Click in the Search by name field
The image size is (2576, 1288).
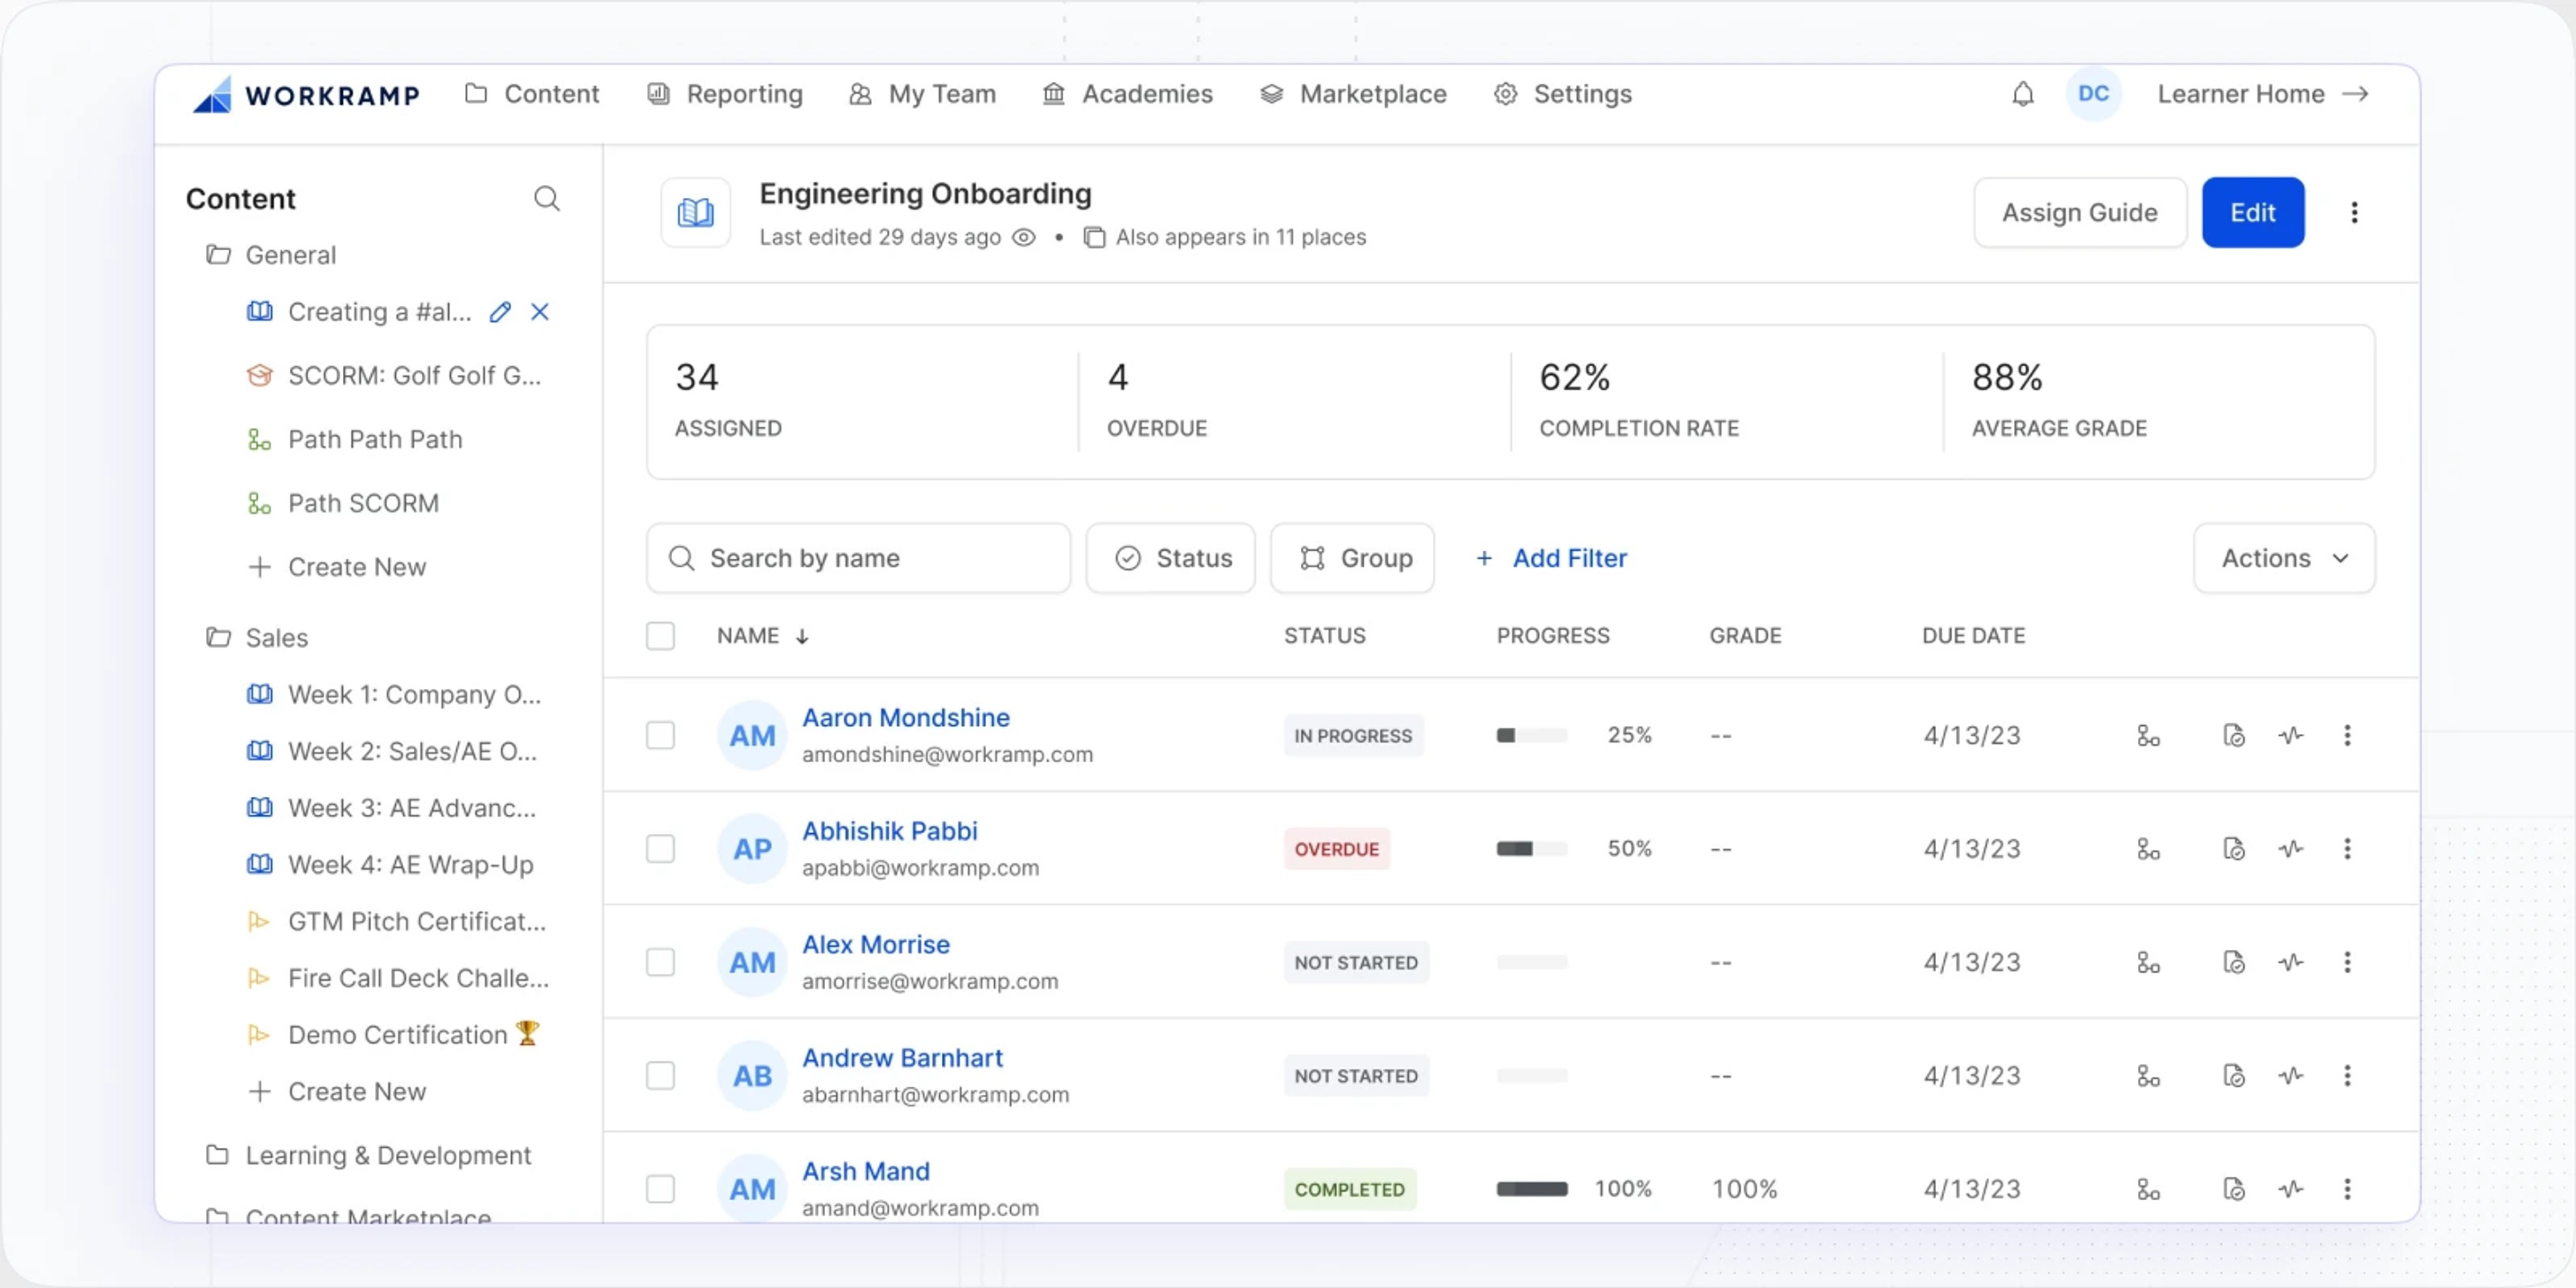[858, 558]
